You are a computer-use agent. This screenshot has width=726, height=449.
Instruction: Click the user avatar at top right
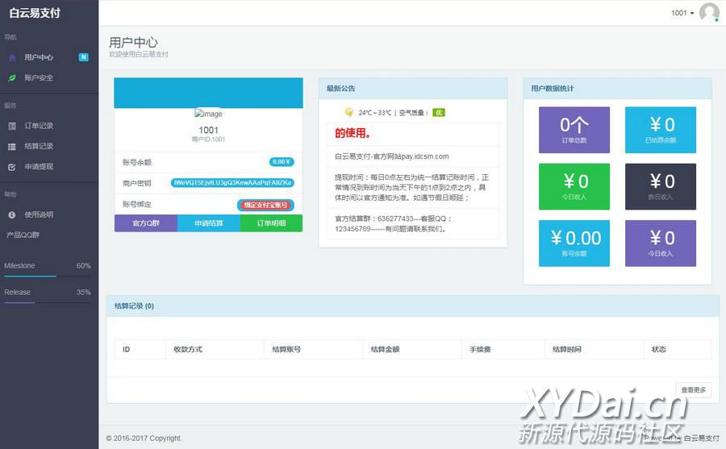[x=709, y=12]
